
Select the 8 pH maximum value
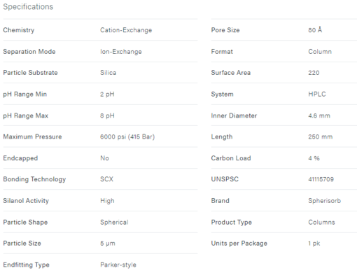tap(107, 115)
